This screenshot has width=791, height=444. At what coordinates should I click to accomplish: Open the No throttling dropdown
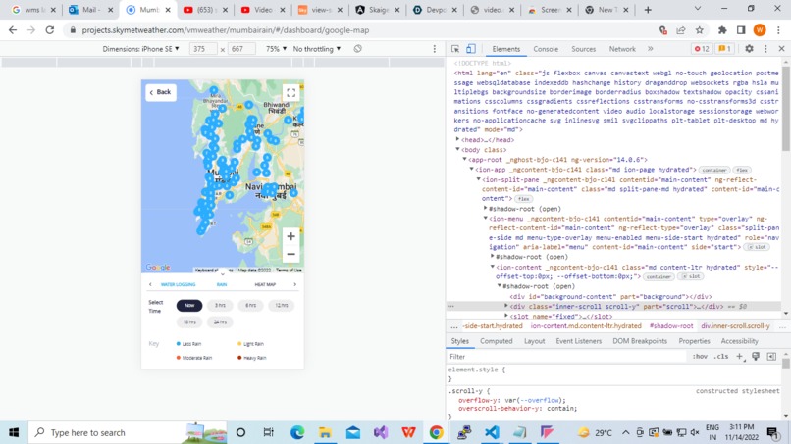tap(317, 49)
